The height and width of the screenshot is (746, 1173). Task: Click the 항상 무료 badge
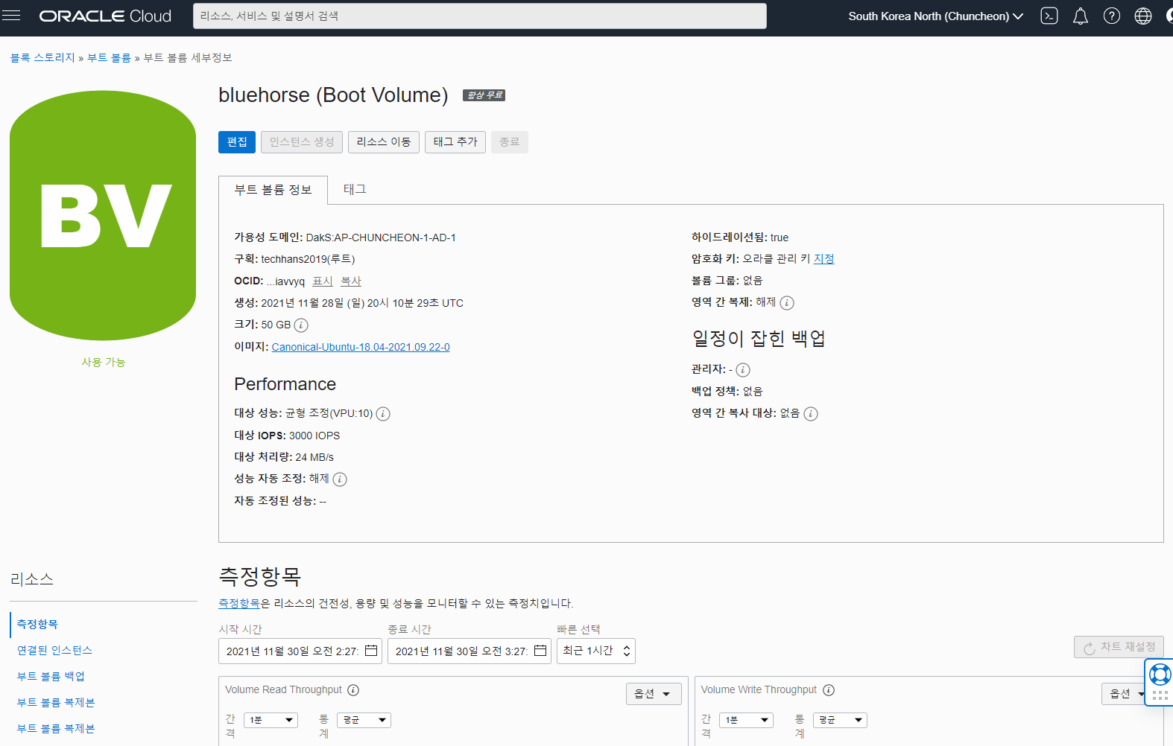[x=484, y=95]
